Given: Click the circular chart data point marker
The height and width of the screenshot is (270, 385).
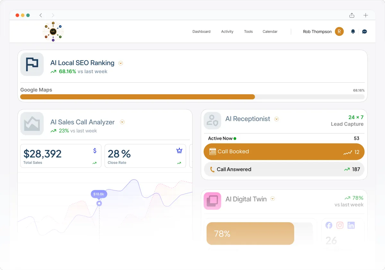Looking at the screenshot, I should coord(99,203).
